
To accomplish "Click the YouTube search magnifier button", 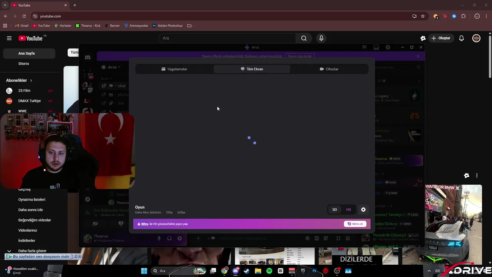I will click(x=304, y=38).
